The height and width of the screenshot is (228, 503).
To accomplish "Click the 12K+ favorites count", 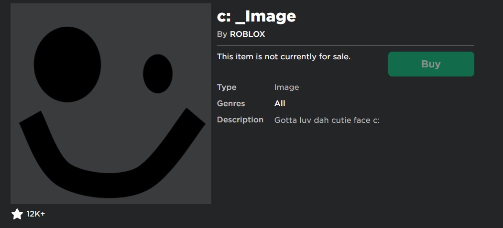I will click(x=35, y=214).
